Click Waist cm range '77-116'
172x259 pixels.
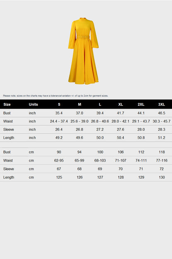click(162, 160)
